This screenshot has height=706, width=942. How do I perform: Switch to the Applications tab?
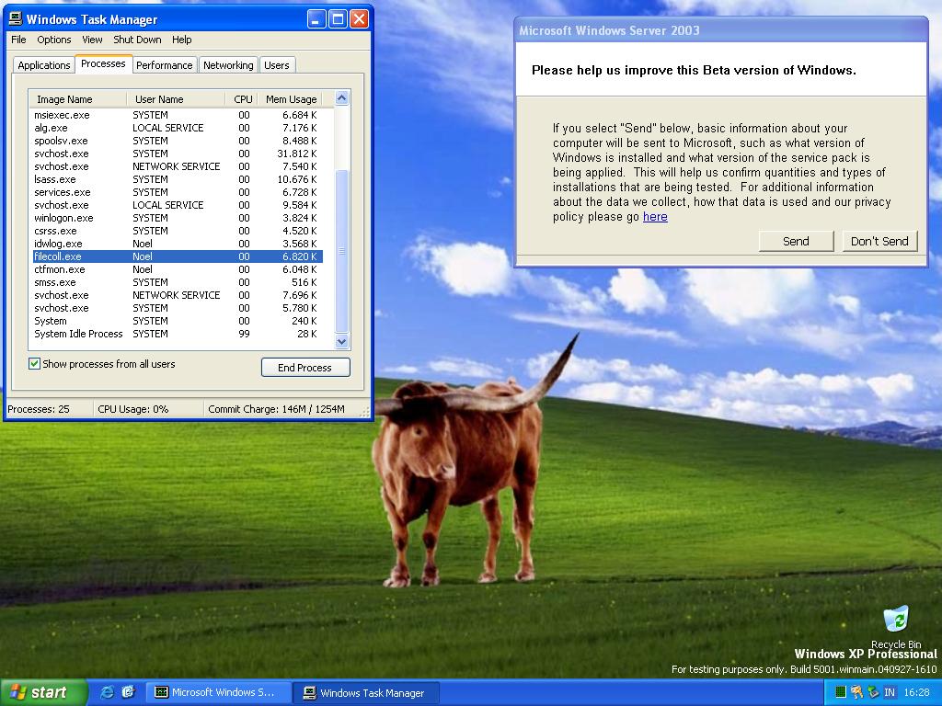(x=44, y=65)
